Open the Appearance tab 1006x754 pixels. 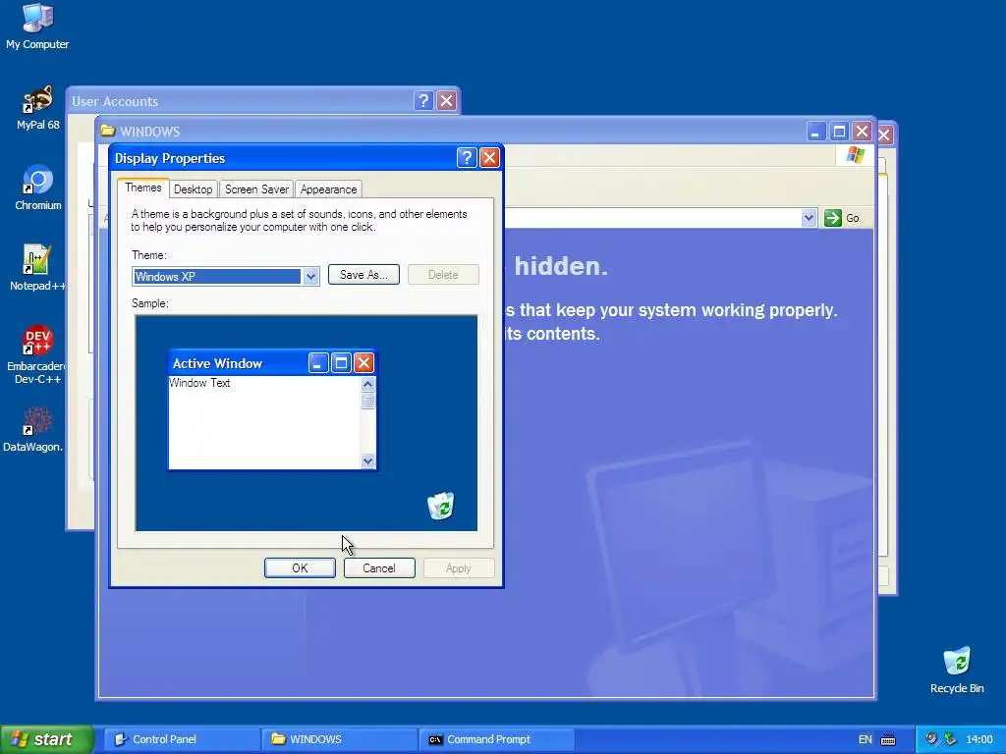328,189
